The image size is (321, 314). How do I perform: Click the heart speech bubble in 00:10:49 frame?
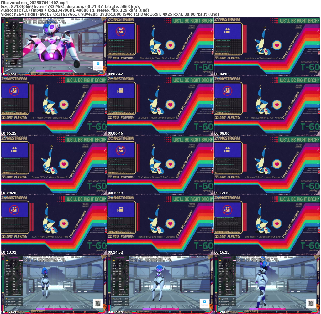pos(170,164)
